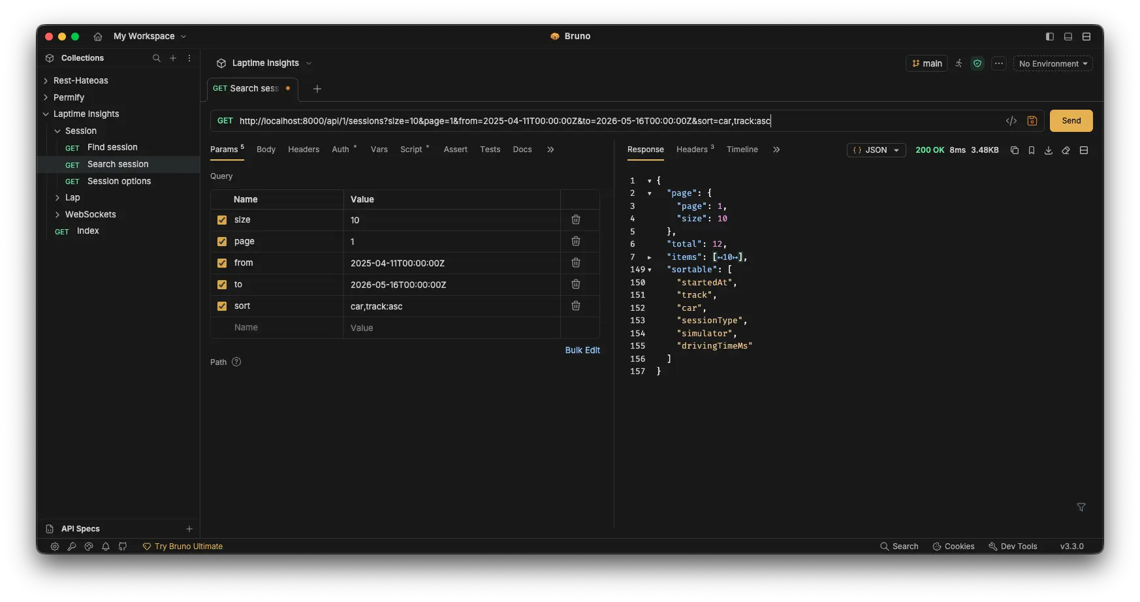This screenshot has width=1140, height=602.
Task: Open the Collections more-options menu
Action: pos(189,58)
